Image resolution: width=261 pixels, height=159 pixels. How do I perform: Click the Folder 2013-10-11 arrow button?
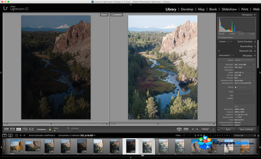(254, 73)
